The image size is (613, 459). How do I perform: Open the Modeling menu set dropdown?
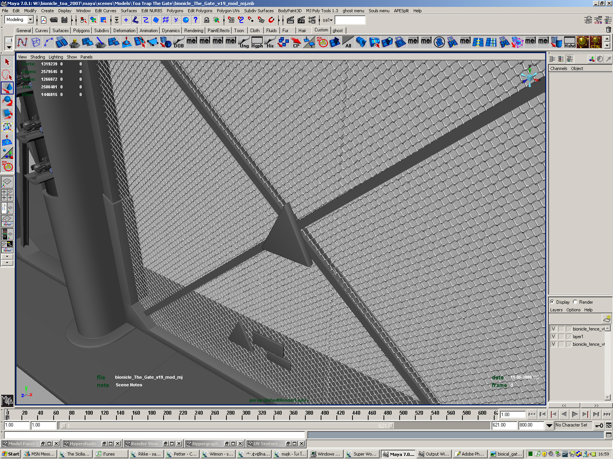[30, 20]
